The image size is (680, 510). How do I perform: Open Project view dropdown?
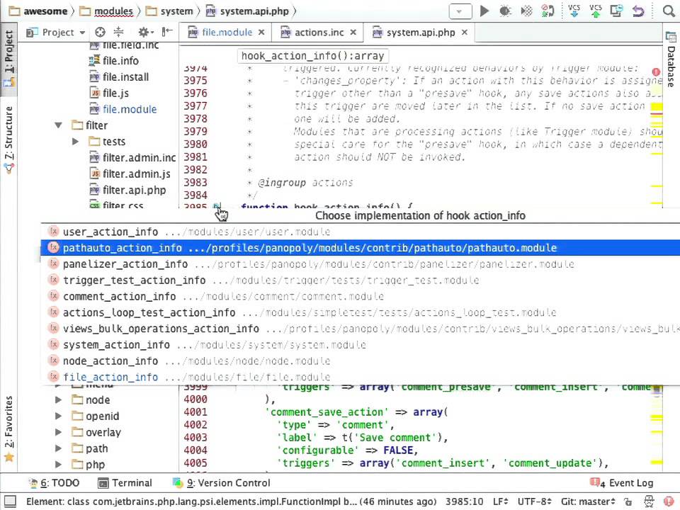tap(55, 33)
